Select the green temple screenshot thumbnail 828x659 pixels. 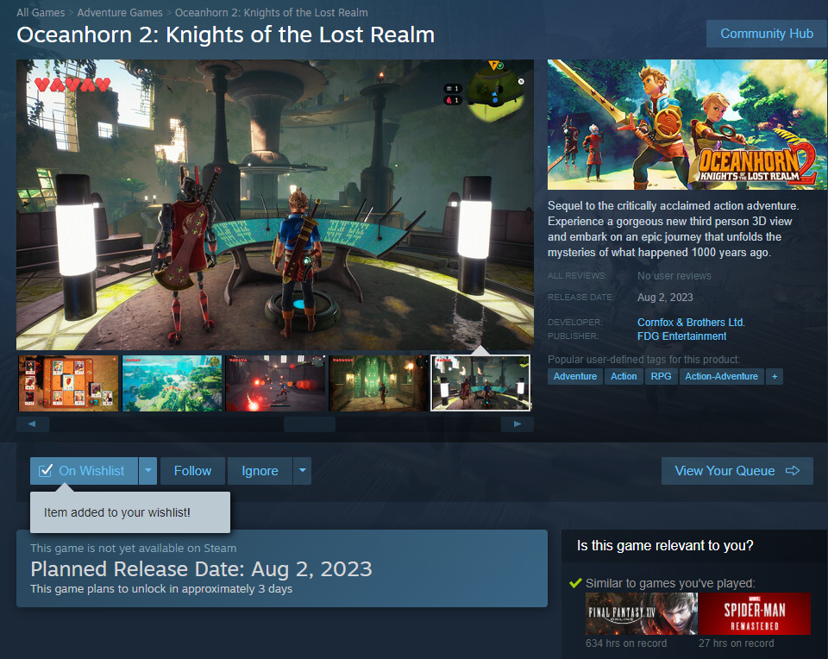pyautogui.click(x=379, y=383)
